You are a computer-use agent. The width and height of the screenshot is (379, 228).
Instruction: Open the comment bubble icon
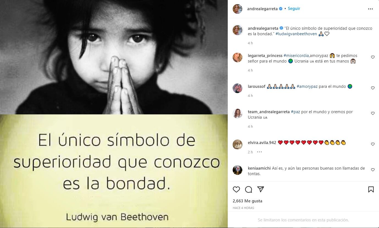[x=249, y=189]
